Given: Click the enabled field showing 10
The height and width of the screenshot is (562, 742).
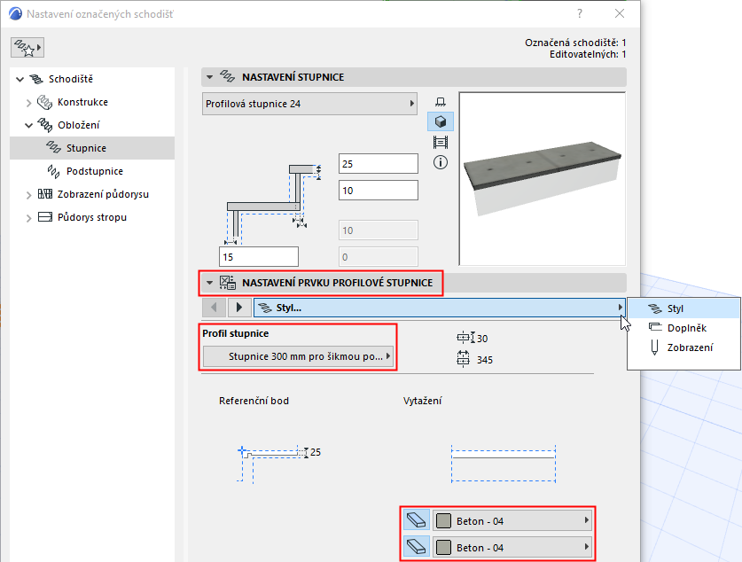Looking at the screenshot, I should coord(379,191).
